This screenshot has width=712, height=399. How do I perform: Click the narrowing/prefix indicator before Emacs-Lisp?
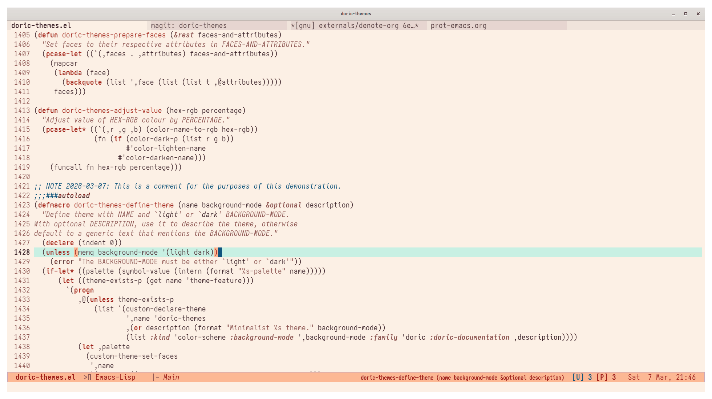click(x=88, y=377)
